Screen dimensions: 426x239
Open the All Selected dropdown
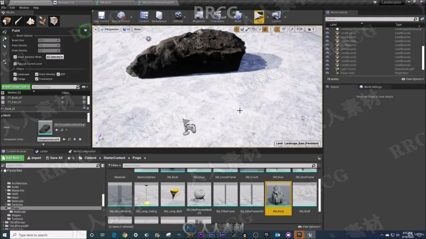(x=55, y=57)
